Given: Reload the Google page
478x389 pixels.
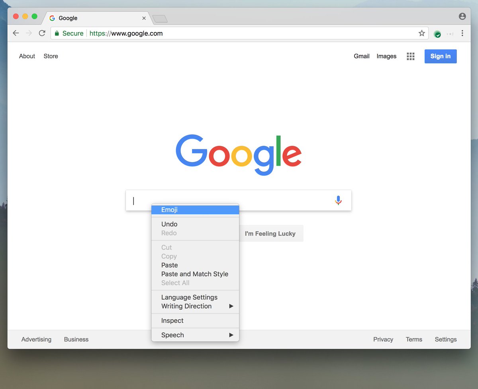Looking at the screenshot, I should coord(42,33).
